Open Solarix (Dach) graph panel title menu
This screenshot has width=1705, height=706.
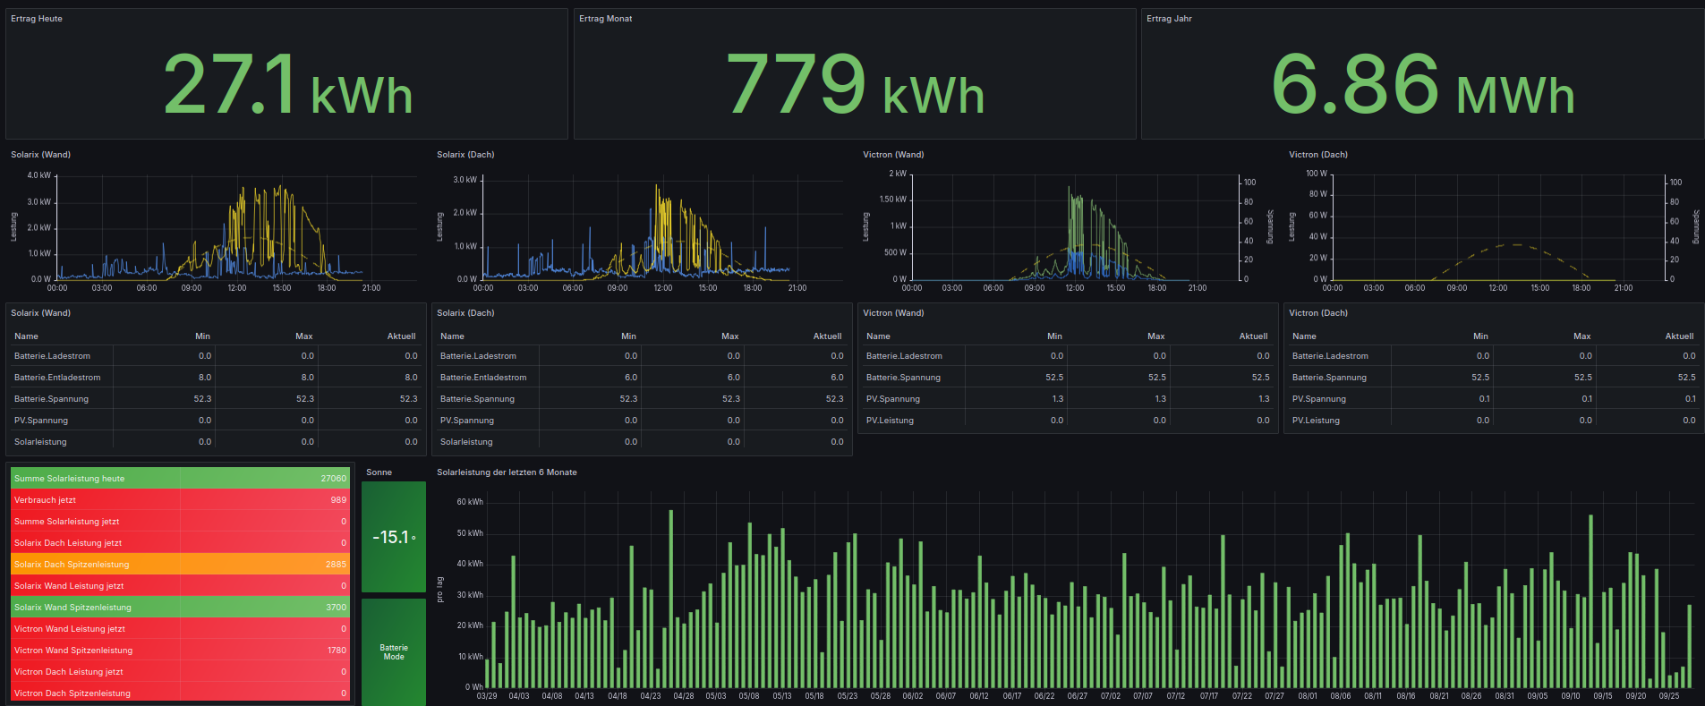tap(465, 155)
